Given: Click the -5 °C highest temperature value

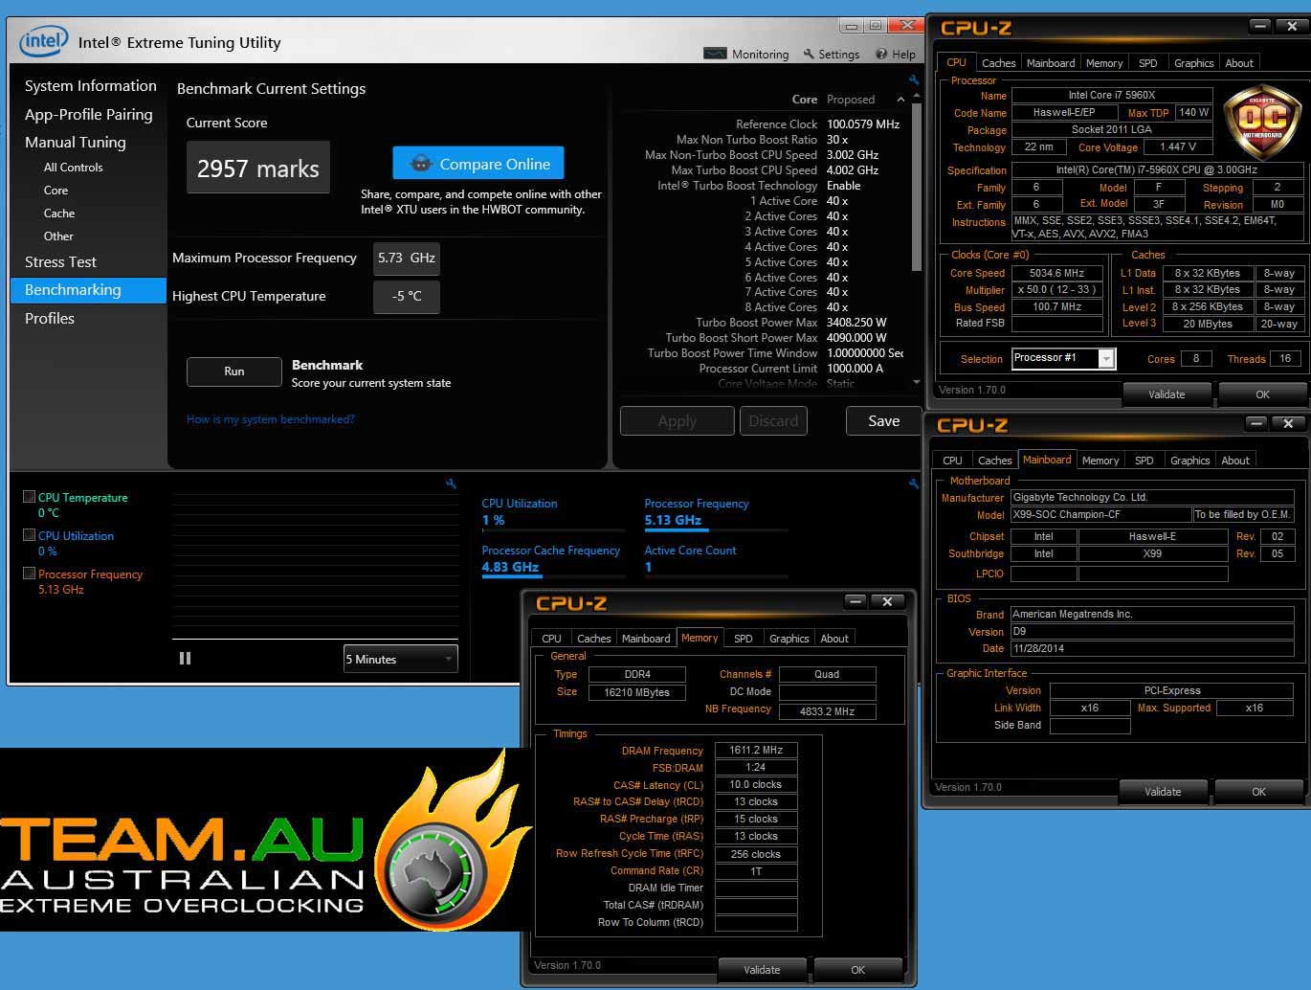Looking at the screenshot, I should pos(407,297).
